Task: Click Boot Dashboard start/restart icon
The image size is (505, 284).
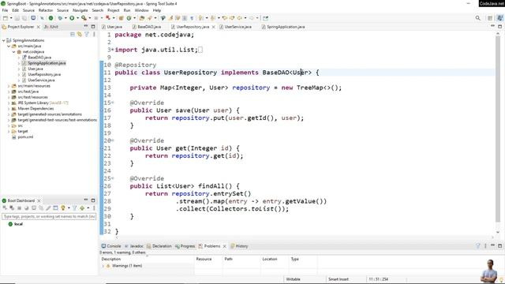Action: click(5, 208)
